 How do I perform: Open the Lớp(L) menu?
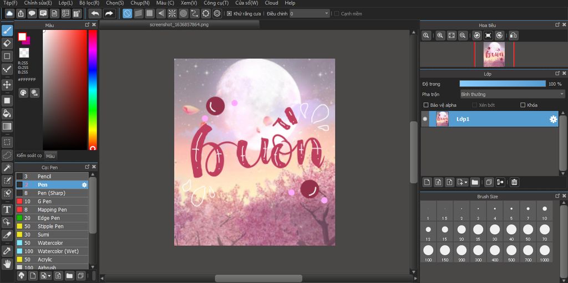65,3
